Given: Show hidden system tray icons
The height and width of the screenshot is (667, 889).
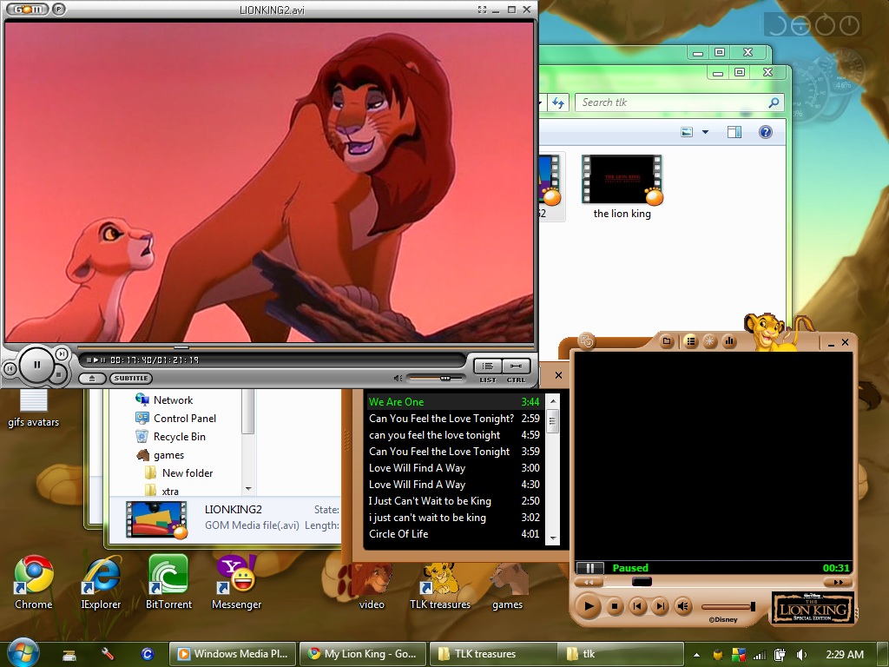Looking at the screenshot, I should (695, 654).
